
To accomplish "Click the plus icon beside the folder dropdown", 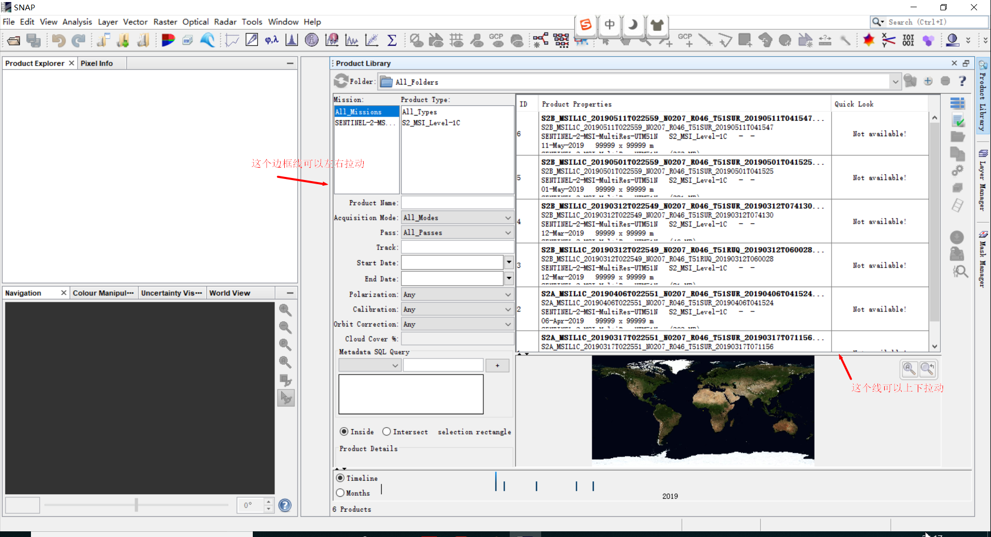I will [928, 82].
